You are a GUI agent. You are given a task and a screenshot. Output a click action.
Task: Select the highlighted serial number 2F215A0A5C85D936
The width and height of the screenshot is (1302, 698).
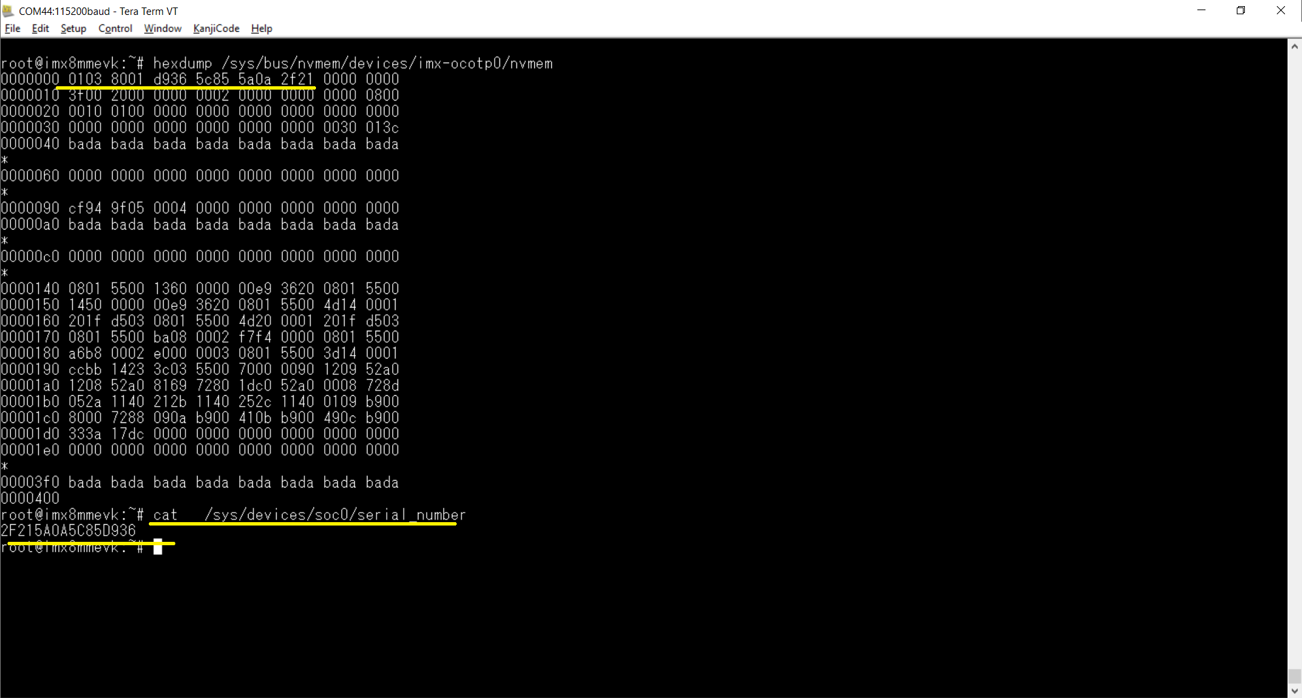[x=68, y=531]
